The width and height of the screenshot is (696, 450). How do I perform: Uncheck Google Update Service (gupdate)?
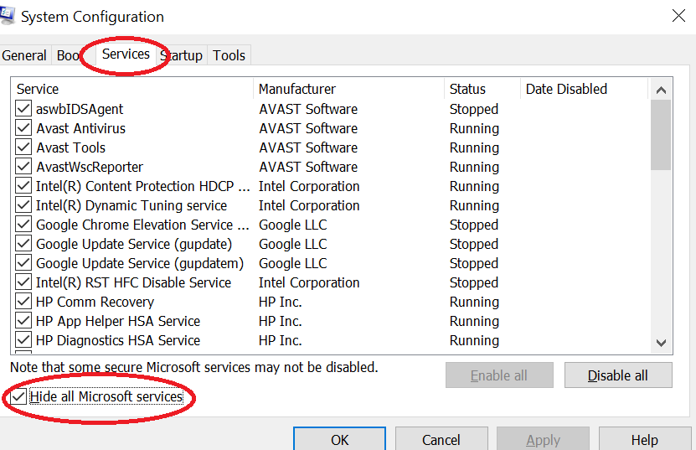(23, 244)
